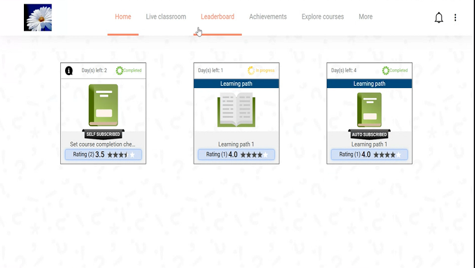
Task: Click the Completed status icon on first card
Action: [119, 70]
